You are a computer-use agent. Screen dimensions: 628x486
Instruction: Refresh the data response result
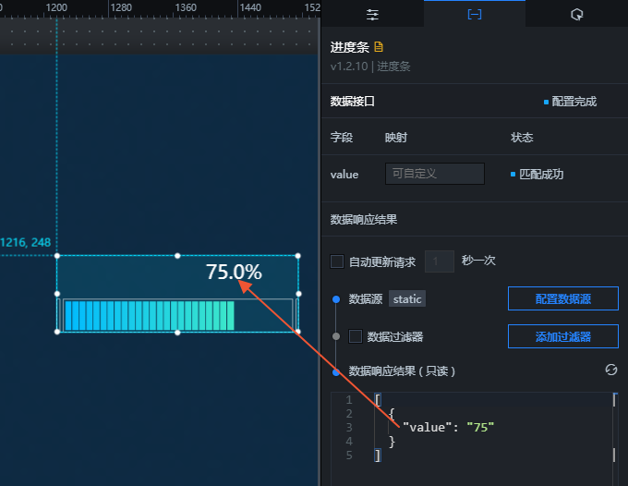[611, 370]
